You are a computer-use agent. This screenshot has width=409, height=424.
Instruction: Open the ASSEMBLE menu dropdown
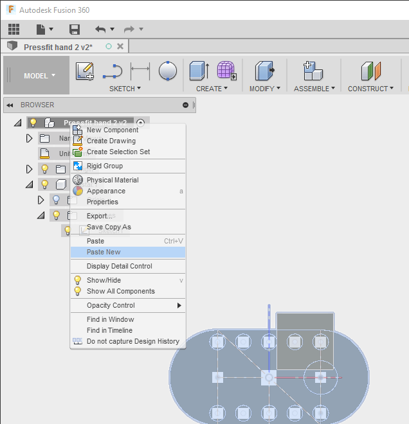click(314, 89)
